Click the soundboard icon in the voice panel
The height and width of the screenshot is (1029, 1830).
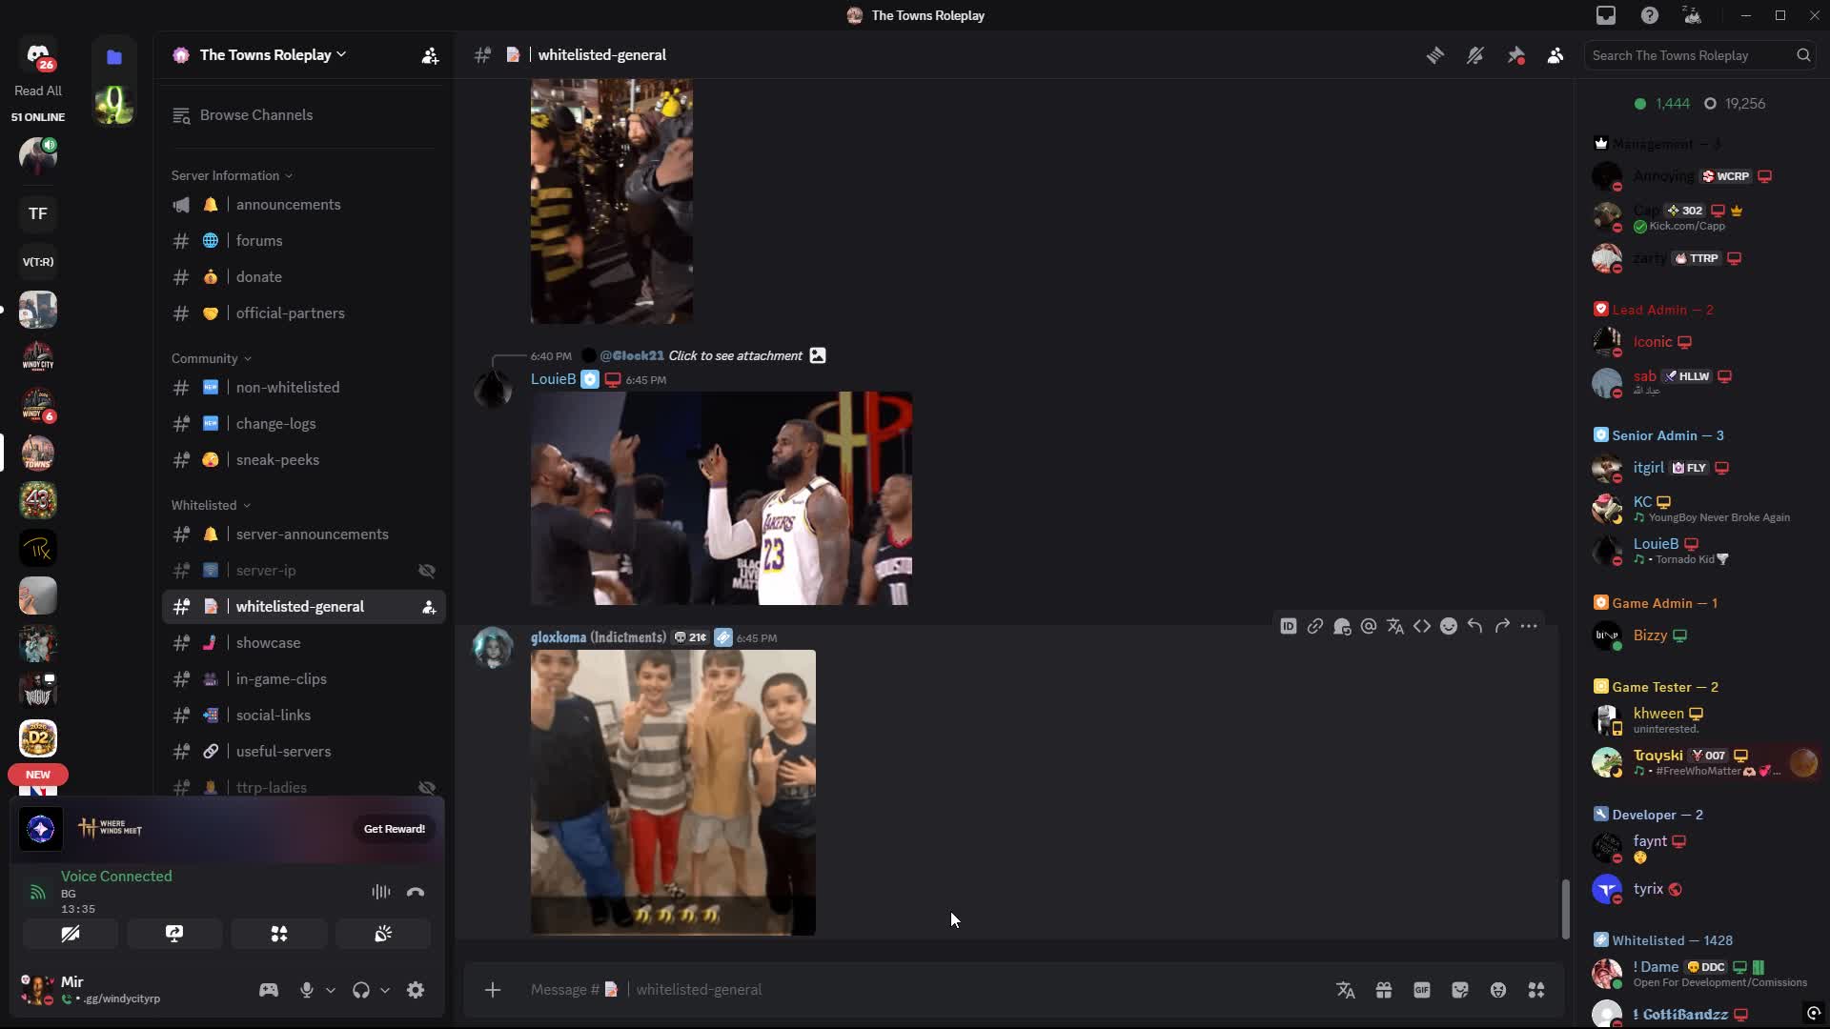pos(383,934)
